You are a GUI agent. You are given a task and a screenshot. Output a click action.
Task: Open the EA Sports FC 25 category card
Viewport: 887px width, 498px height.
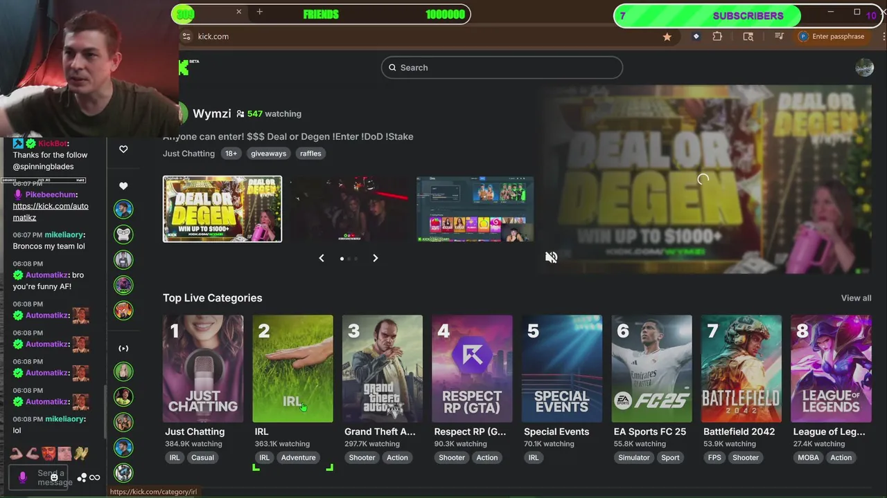click(x=651, y=369)
